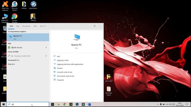The height and width of the screenshot is (107, 191).
Task: Open the search panel more options ellipsis
Action: 100,26
